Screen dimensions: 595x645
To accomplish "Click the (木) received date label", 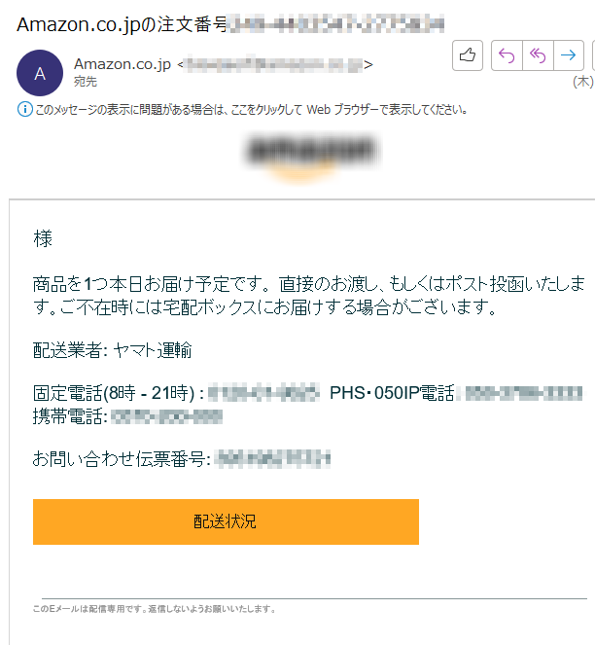I will pyautogui.click(x=583, y=82).
